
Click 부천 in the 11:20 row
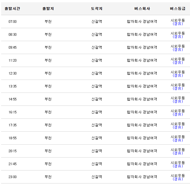click(48, 60)
